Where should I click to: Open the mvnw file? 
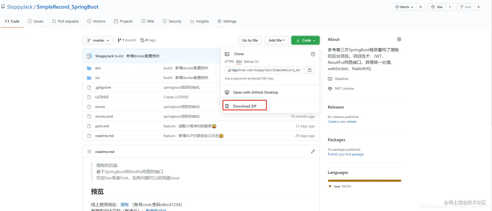pos(100,107)
